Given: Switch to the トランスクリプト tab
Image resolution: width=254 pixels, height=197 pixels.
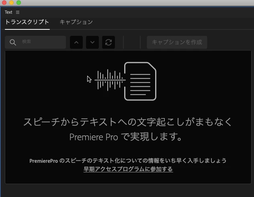Looking at the screenshot, I should [x=27, y=22].
